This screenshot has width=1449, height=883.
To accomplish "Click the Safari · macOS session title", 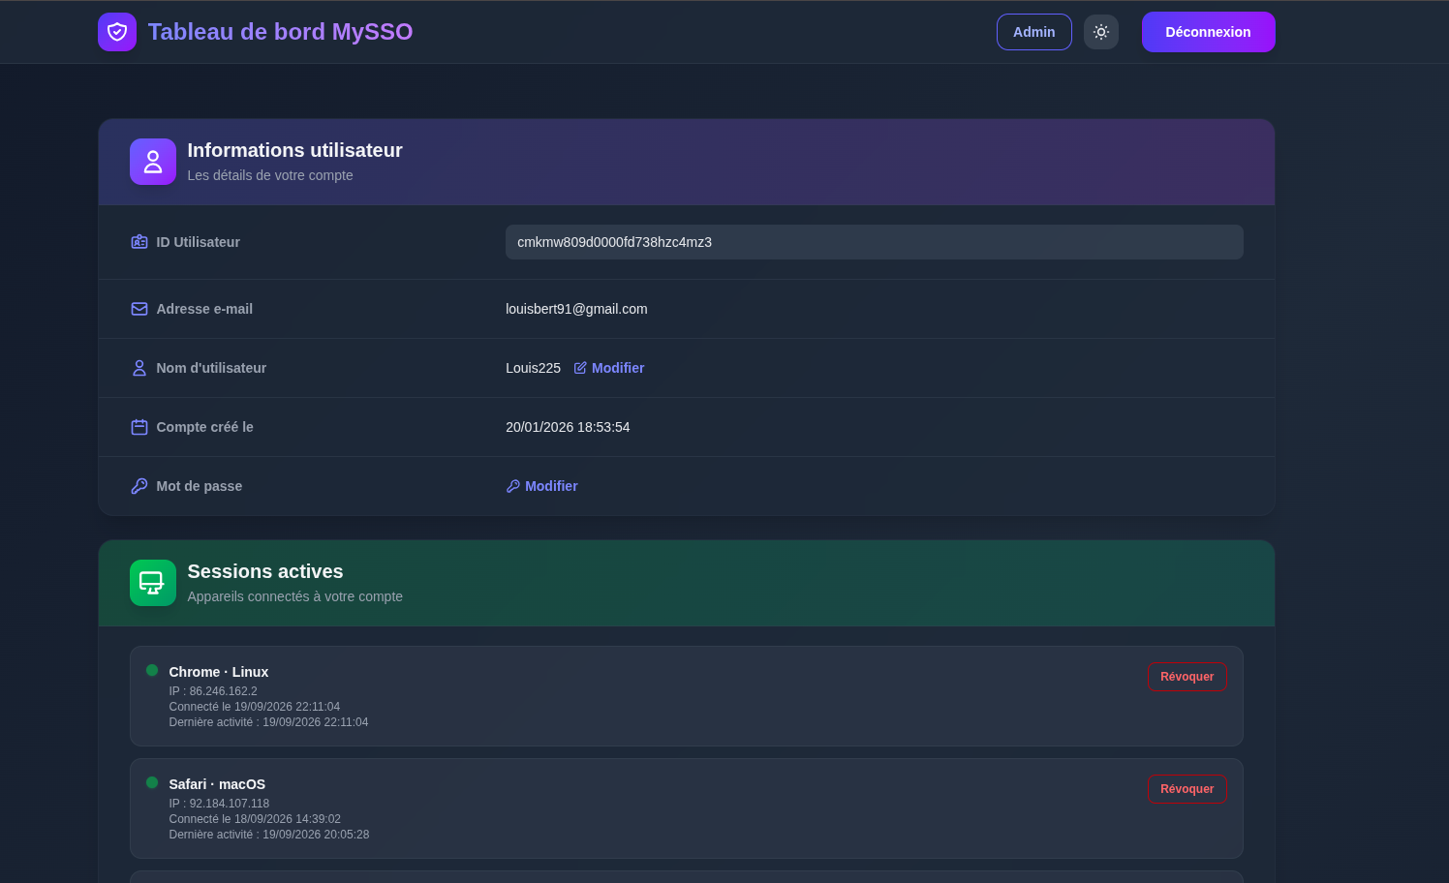I will tap(217, 784).
